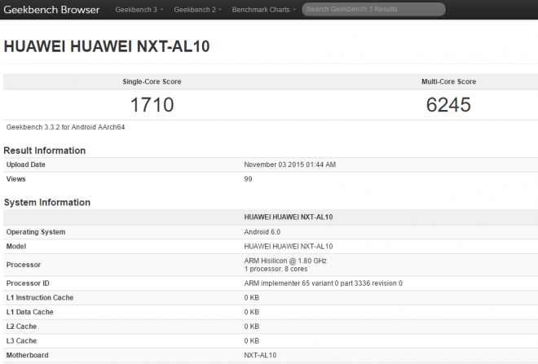
Task: Select the Processor row label
Action: click(x=24, y=265)
